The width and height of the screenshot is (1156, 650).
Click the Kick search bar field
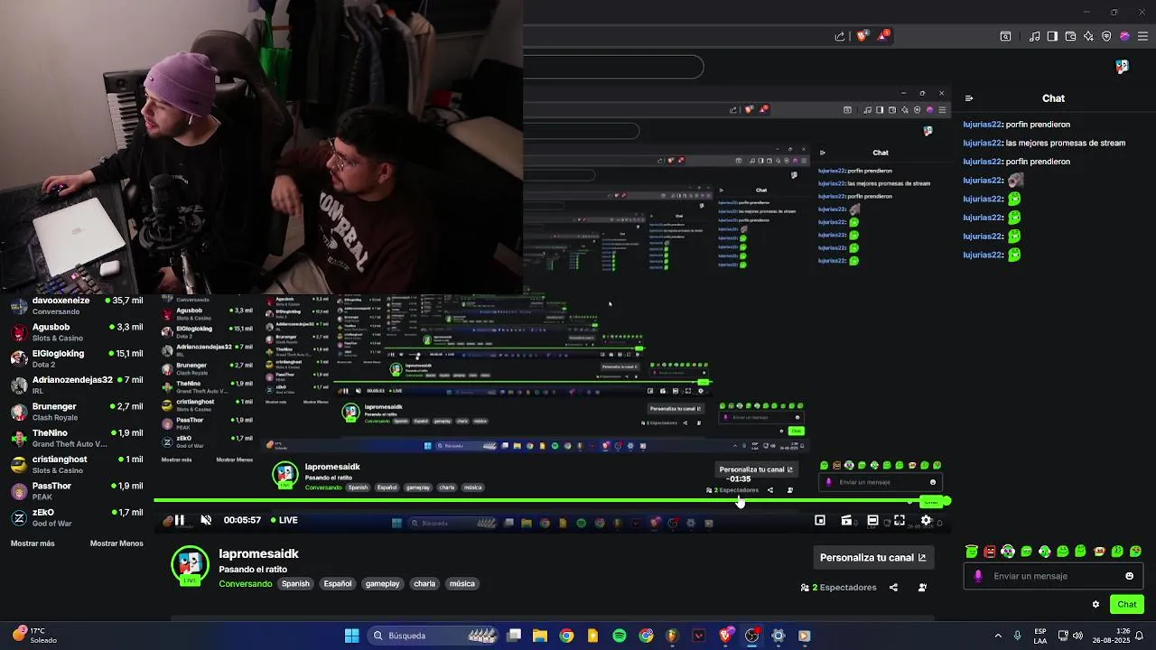pyautogui.click(x=613, y=67)
